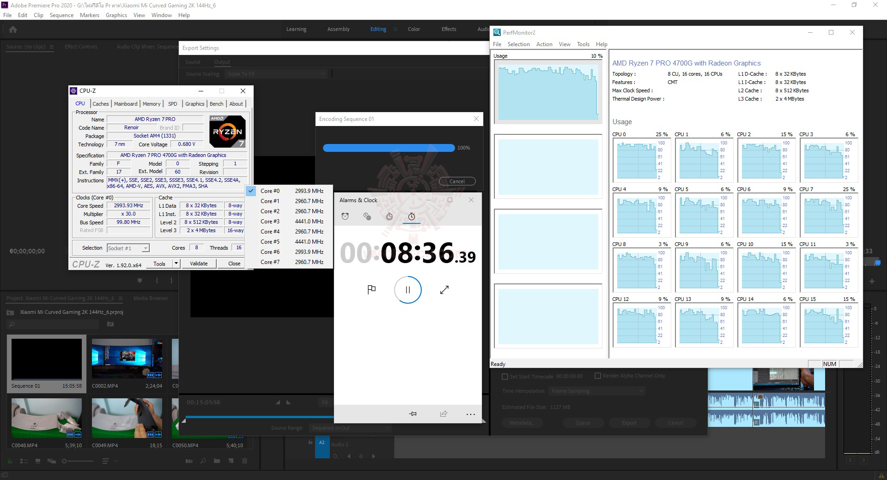Open the Source Scaling dropdown
The height and width of the screenshot is (480, 887).
[276, 74]
